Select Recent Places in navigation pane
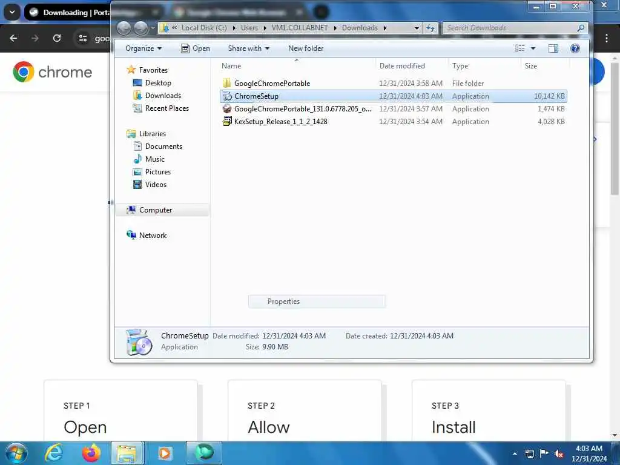Viewport: 620px width, 465px height. click(x=167, y=108)
